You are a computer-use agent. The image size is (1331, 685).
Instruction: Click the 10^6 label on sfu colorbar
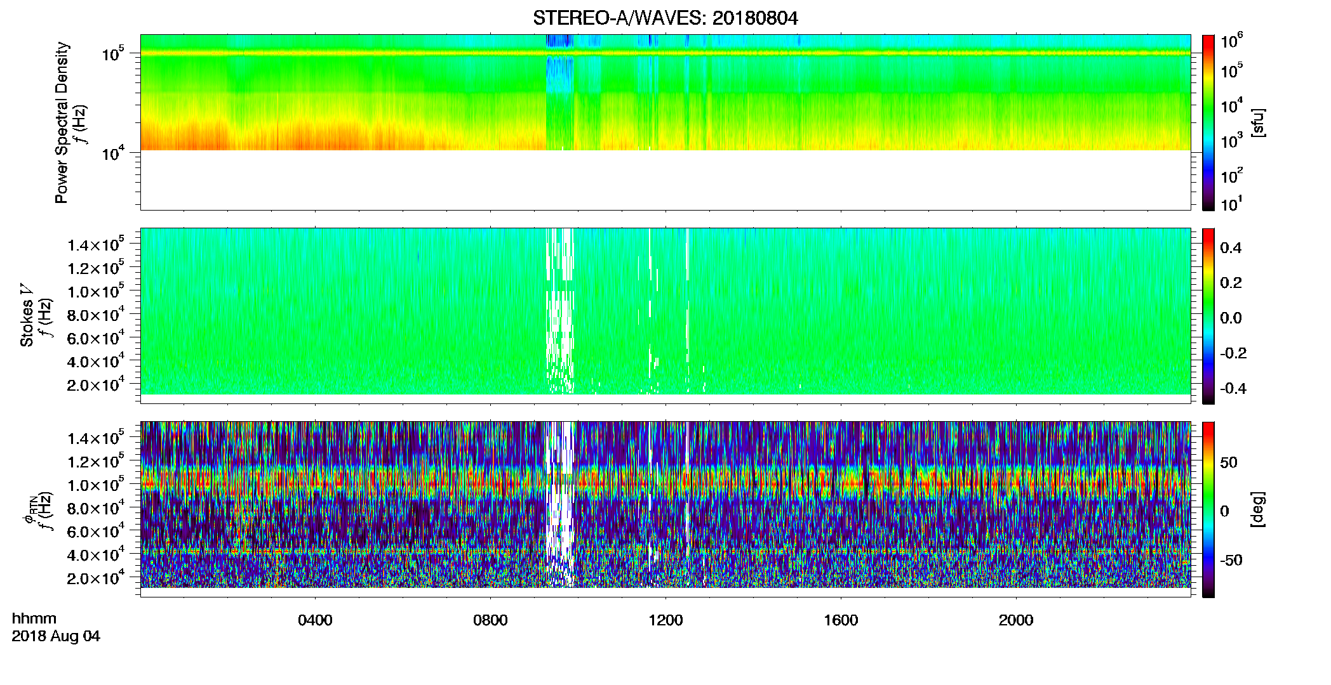point(1232,41)
